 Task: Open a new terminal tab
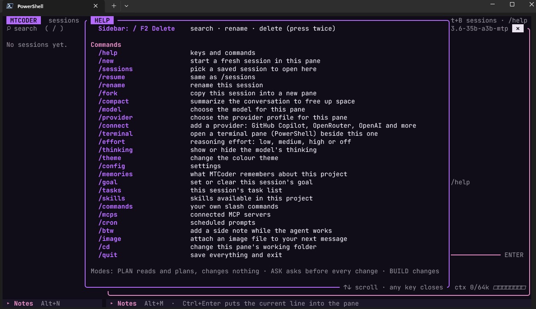click(x=114, y=6)
